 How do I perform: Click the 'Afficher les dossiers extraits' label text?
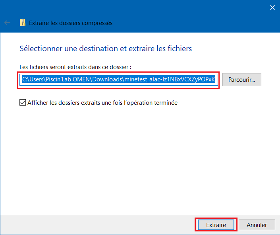tap(102, 103)
